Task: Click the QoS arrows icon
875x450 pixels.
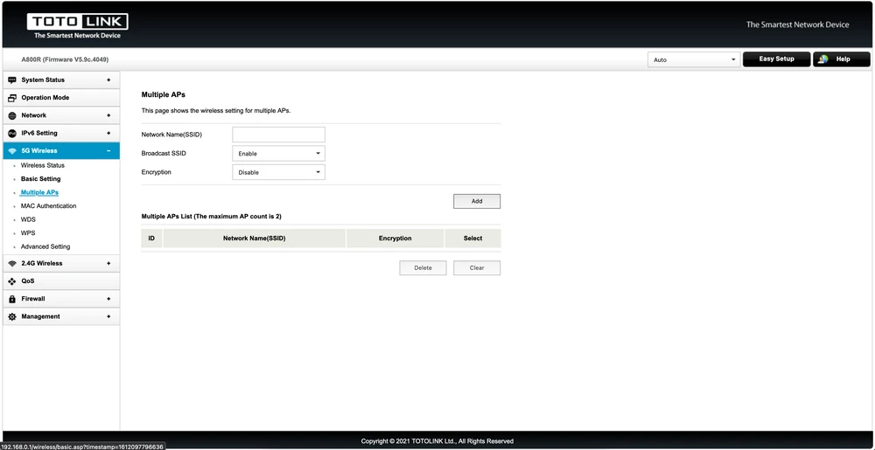Action: pyautogui.click(x=12, y=281)
